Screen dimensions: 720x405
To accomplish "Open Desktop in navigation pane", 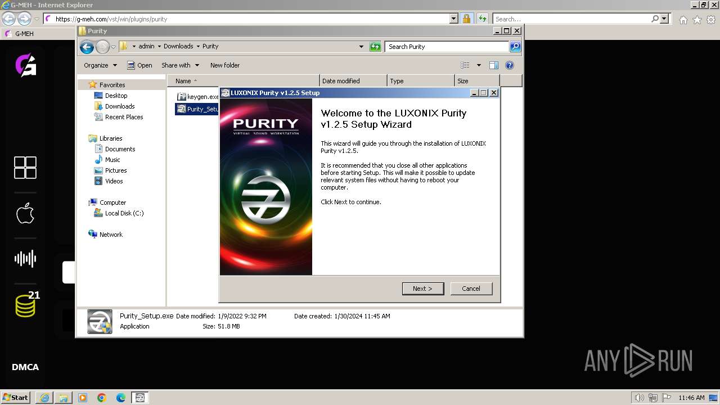I will point(116,96).
